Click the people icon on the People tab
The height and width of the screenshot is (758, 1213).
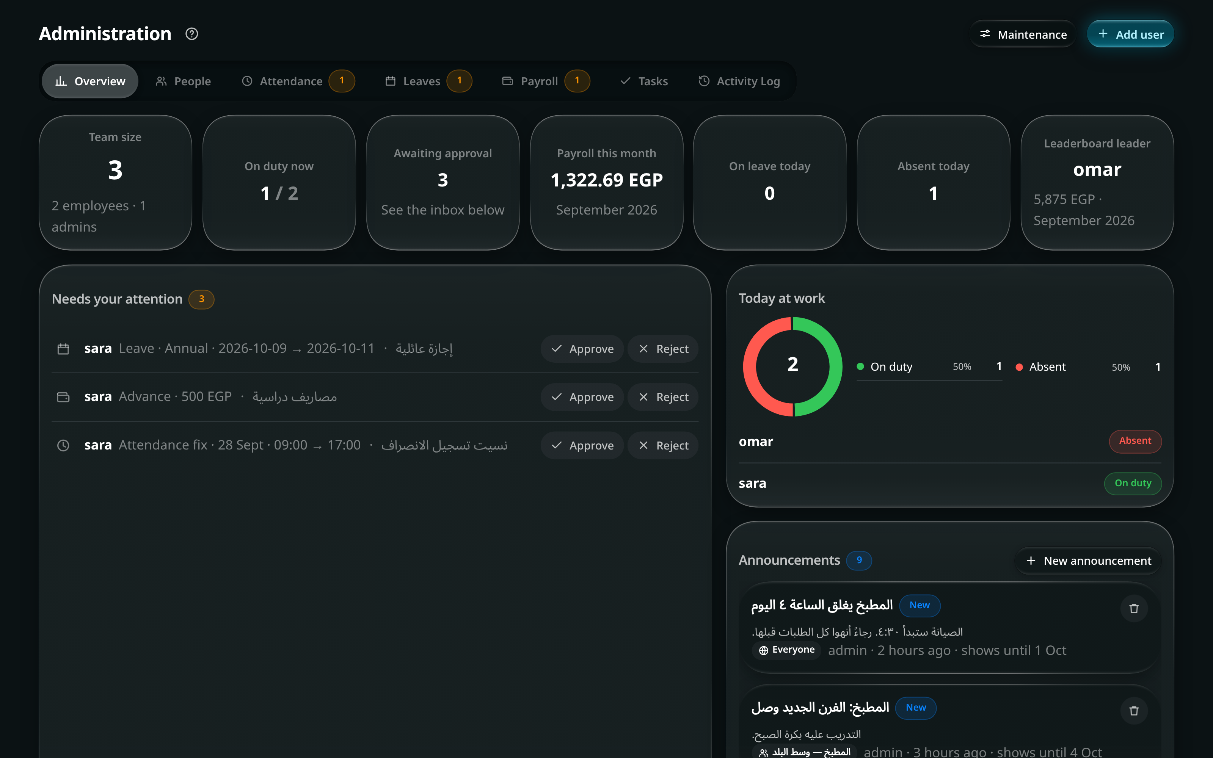pyautogui.click(x=161, y=81)
